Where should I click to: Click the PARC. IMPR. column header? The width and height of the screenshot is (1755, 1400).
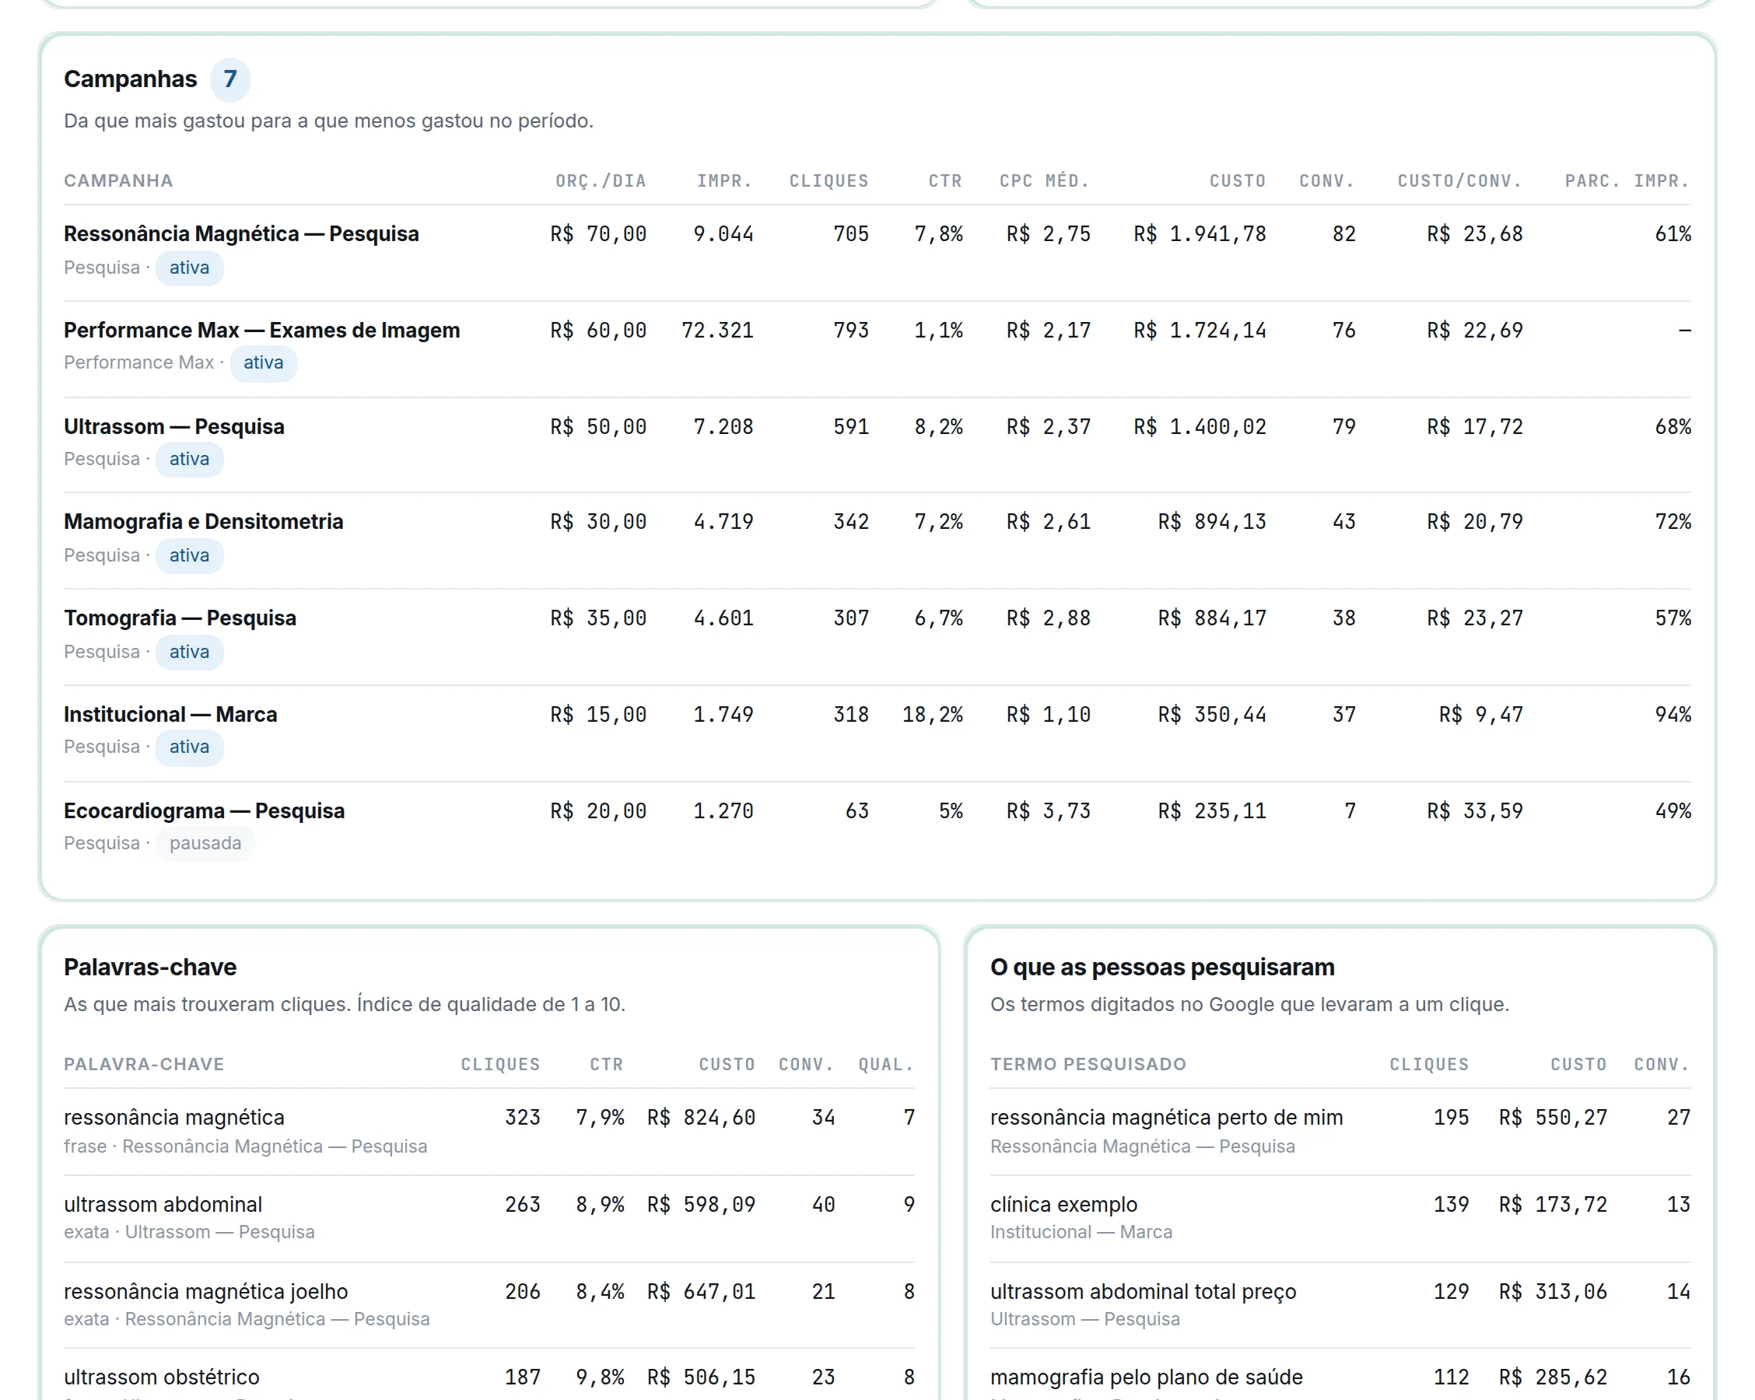(x=1627, y=180)
